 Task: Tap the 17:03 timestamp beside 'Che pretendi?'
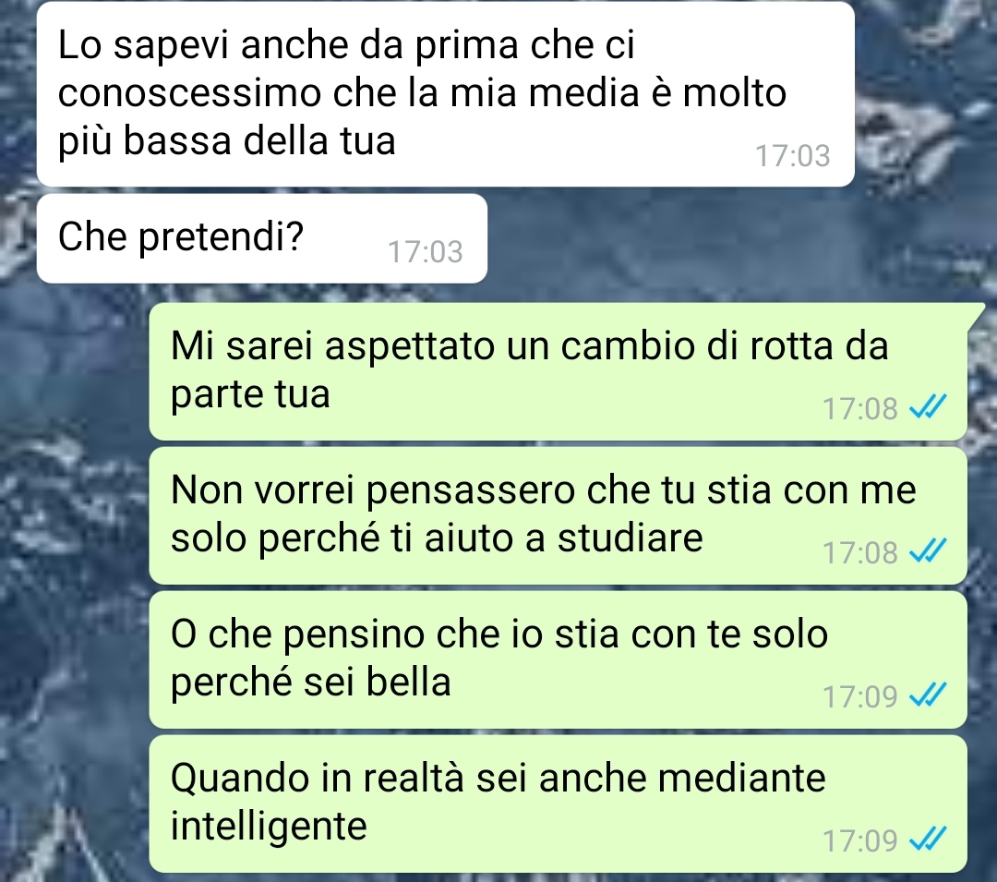click(x=426, y=252)
